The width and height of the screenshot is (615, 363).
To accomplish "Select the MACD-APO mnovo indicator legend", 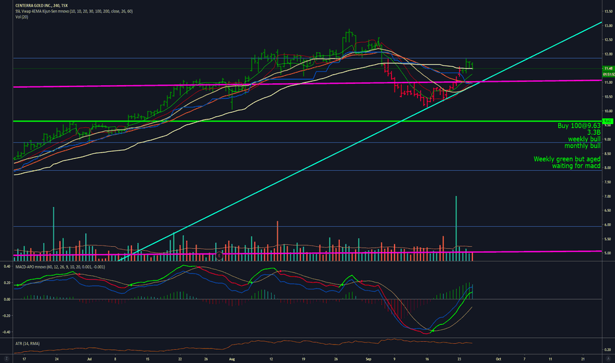I will [x=60, y=267].
